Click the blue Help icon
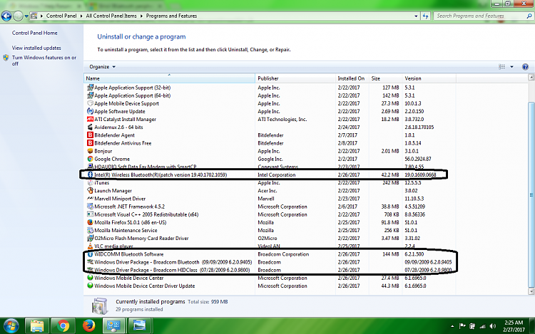Screen dimensions: 535x334 (525, 67)
